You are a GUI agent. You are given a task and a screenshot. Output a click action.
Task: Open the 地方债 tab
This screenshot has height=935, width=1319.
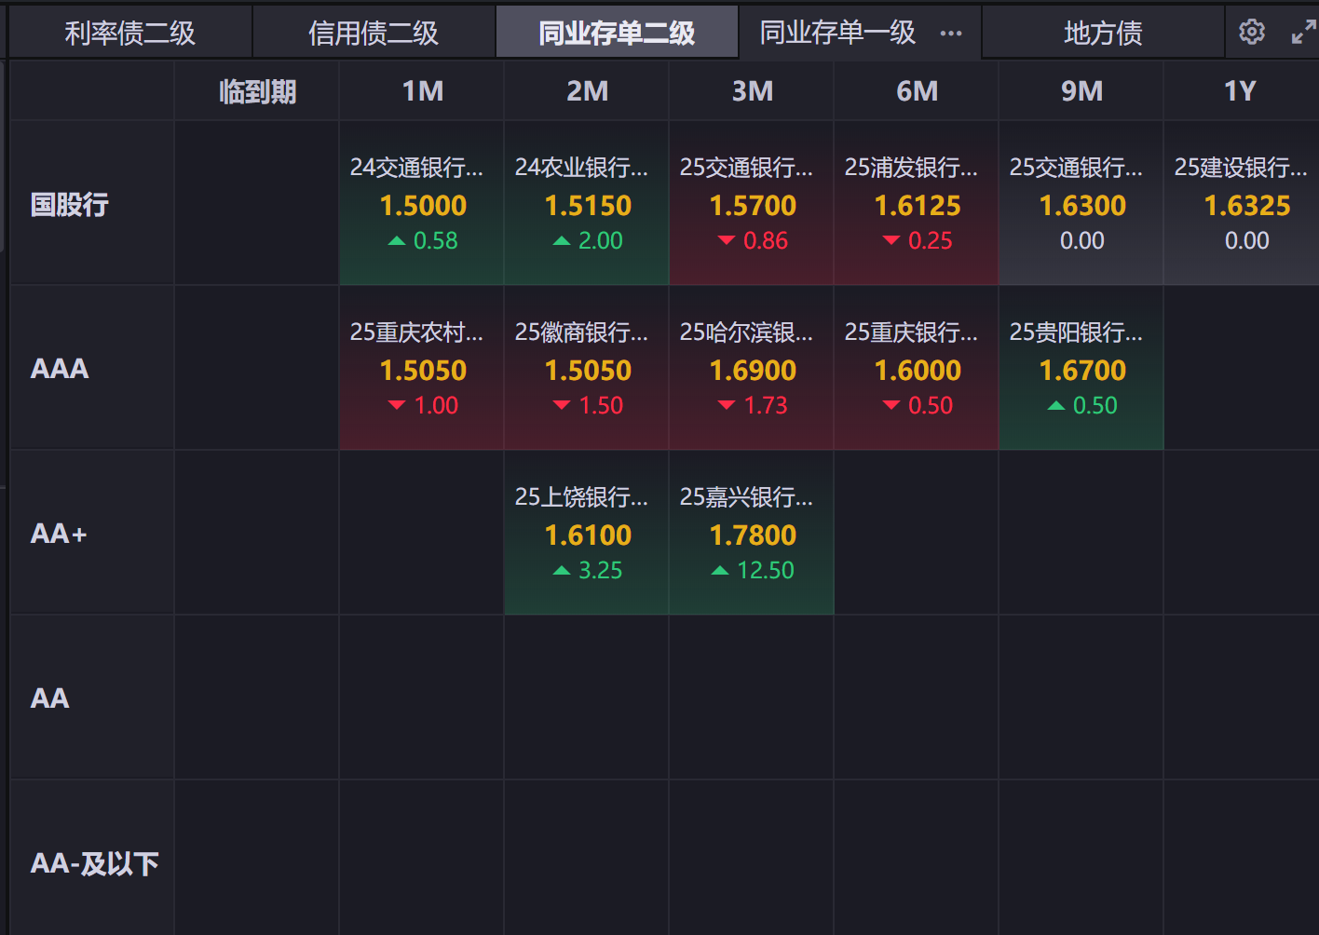pyautogui.click(x=1103, y=34)
